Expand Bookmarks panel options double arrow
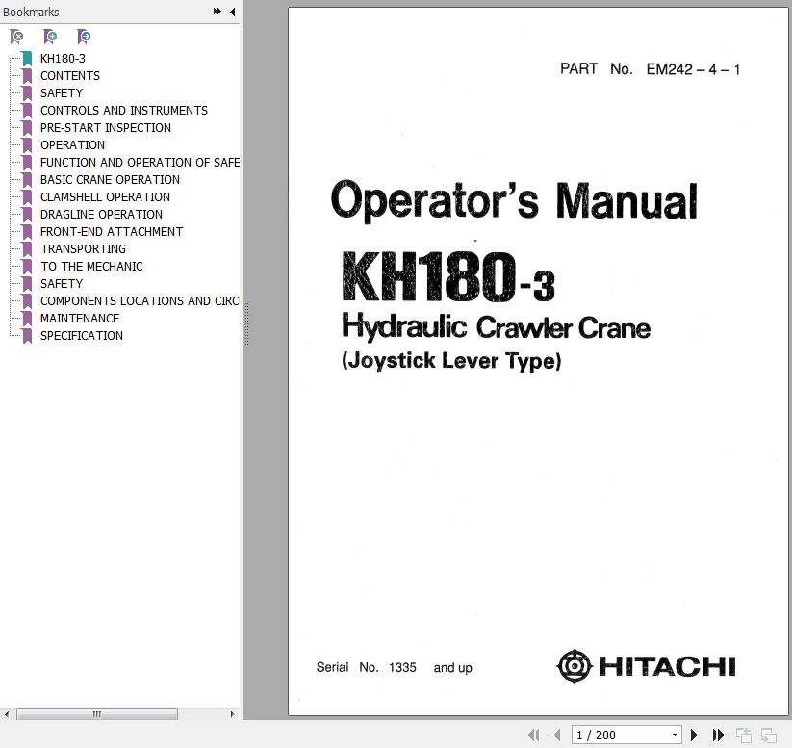792x748 pixels. (217, 12)
